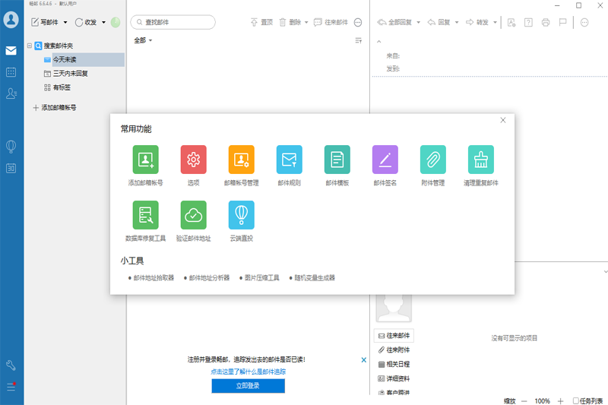Open the 邮件规则 icon

pos(289,159)
